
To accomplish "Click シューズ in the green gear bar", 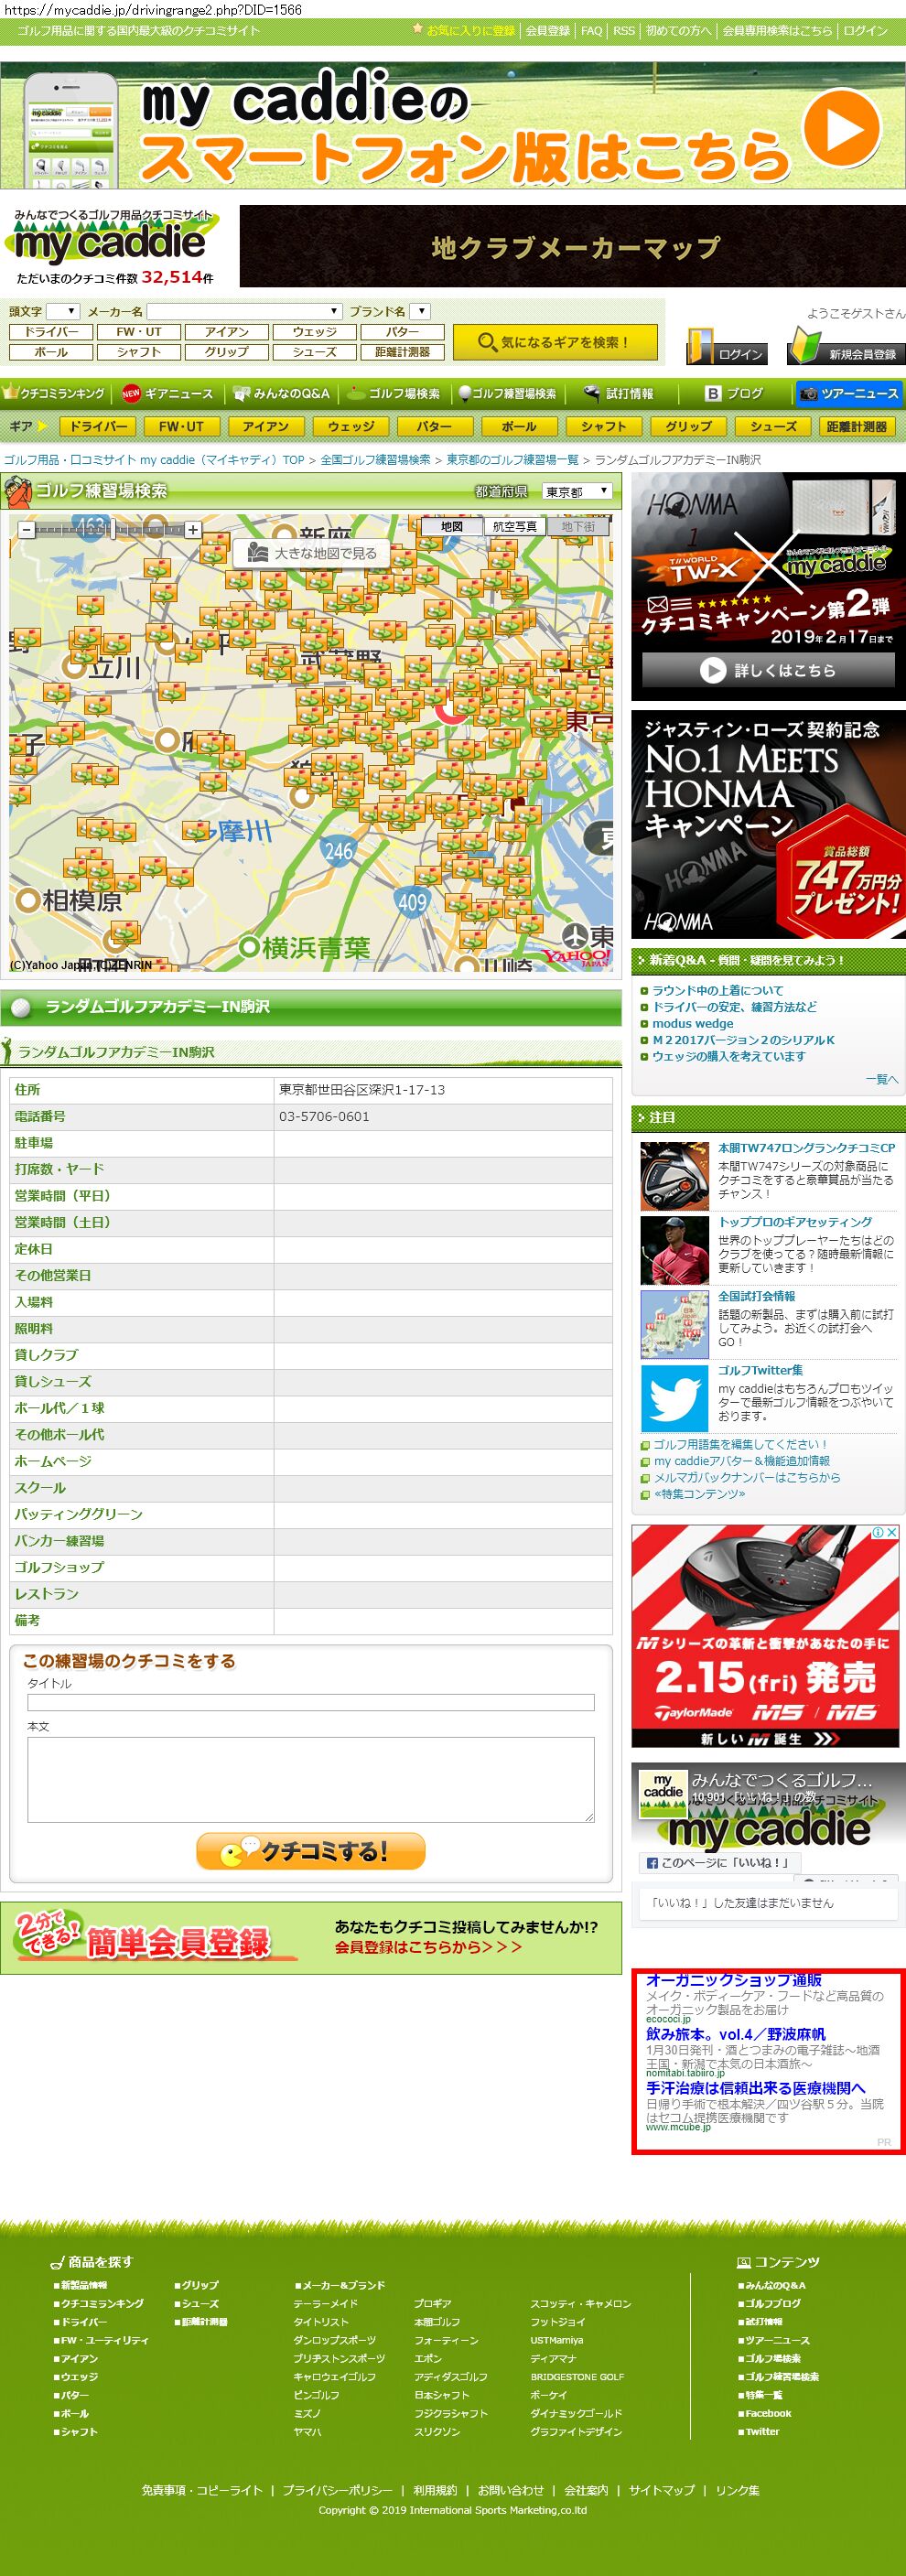I will (x=773, y=426).
